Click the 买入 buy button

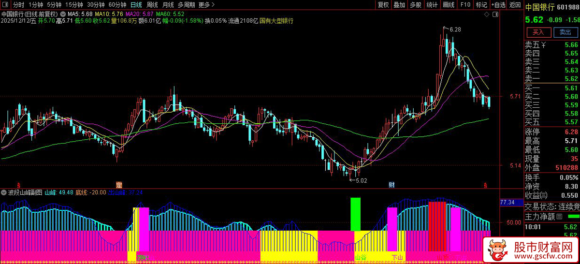pos(538,32)
